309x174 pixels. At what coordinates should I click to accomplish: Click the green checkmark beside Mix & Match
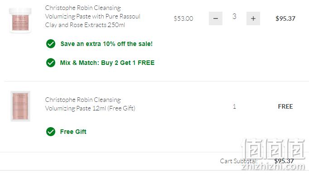click(51, 63)
